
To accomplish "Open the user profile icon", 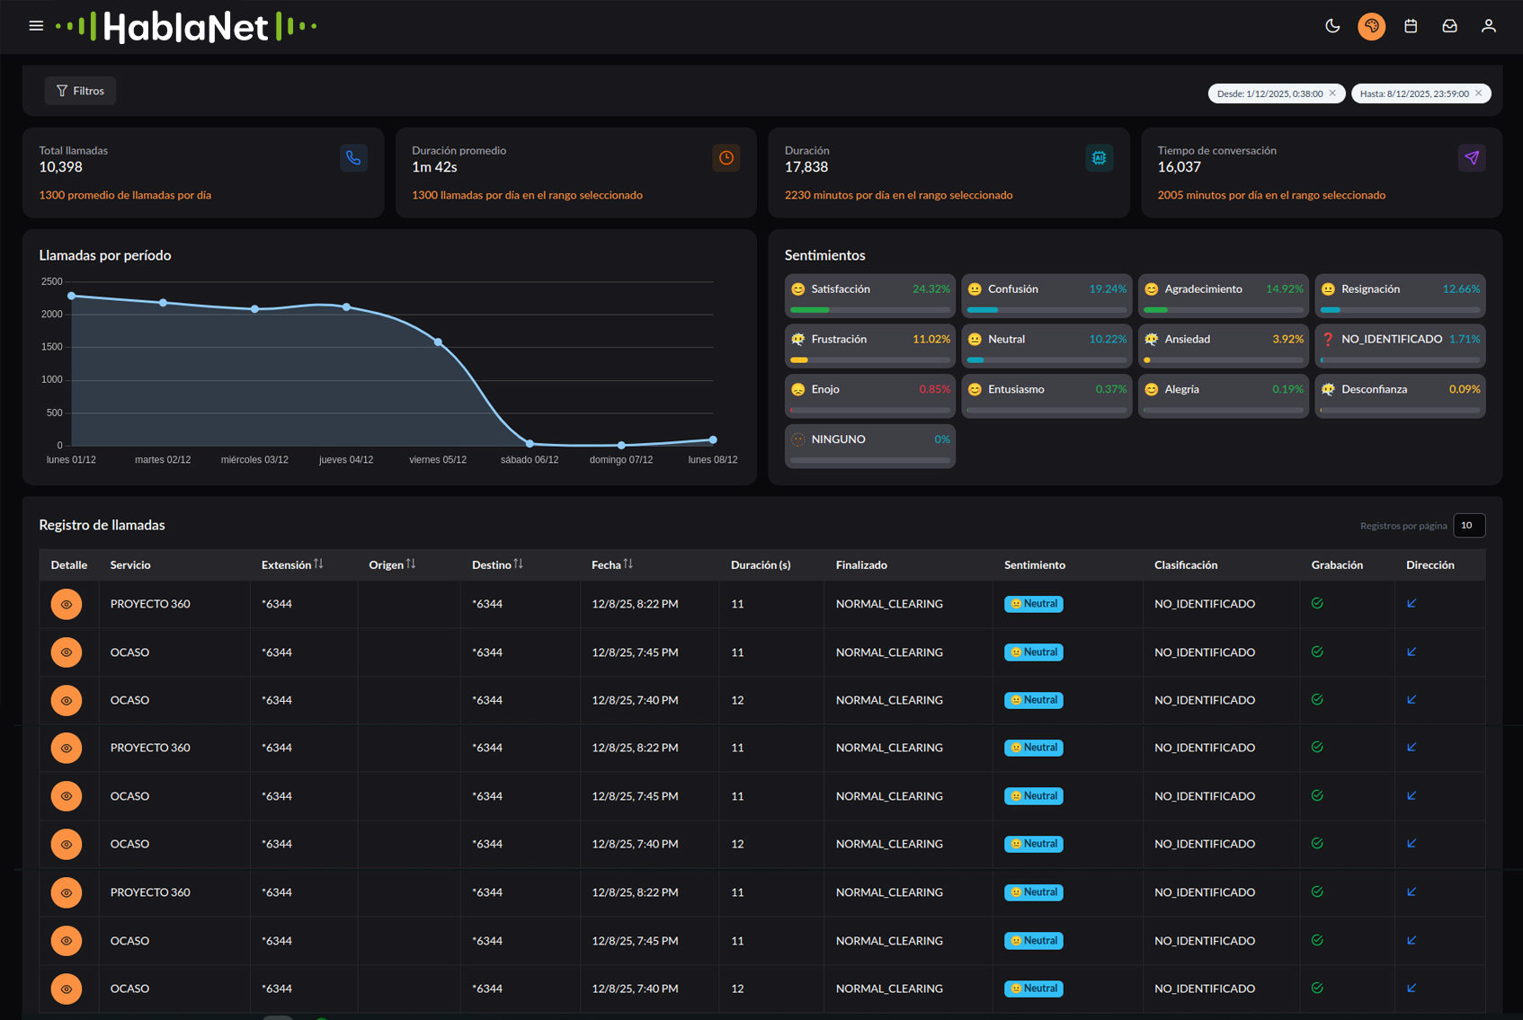I will pos(1488,26).
